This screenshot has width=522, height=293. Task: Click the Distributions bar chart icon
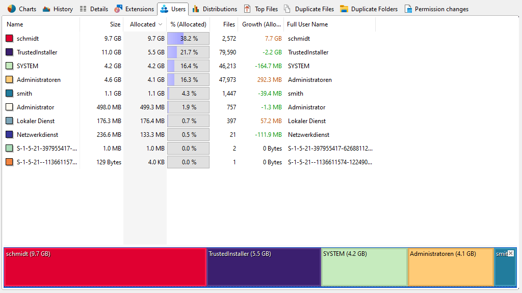point(196,9)
